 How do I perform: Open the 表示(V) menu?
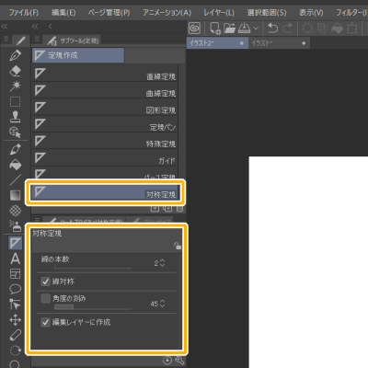[311, 13]
